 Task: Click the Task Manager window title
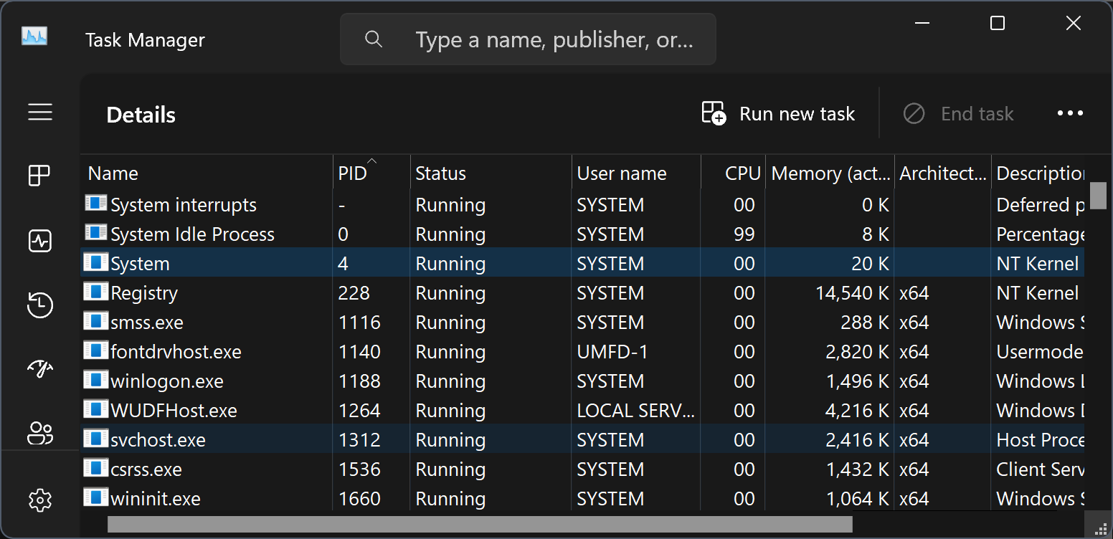145,40
